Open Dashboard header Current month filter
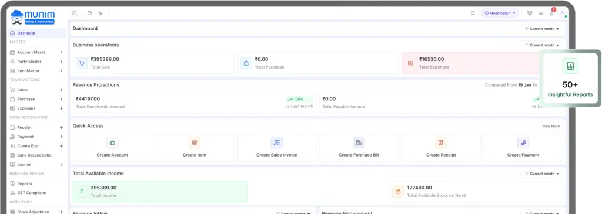This screenshot has height=214, width=602. (x=542, y=29)
